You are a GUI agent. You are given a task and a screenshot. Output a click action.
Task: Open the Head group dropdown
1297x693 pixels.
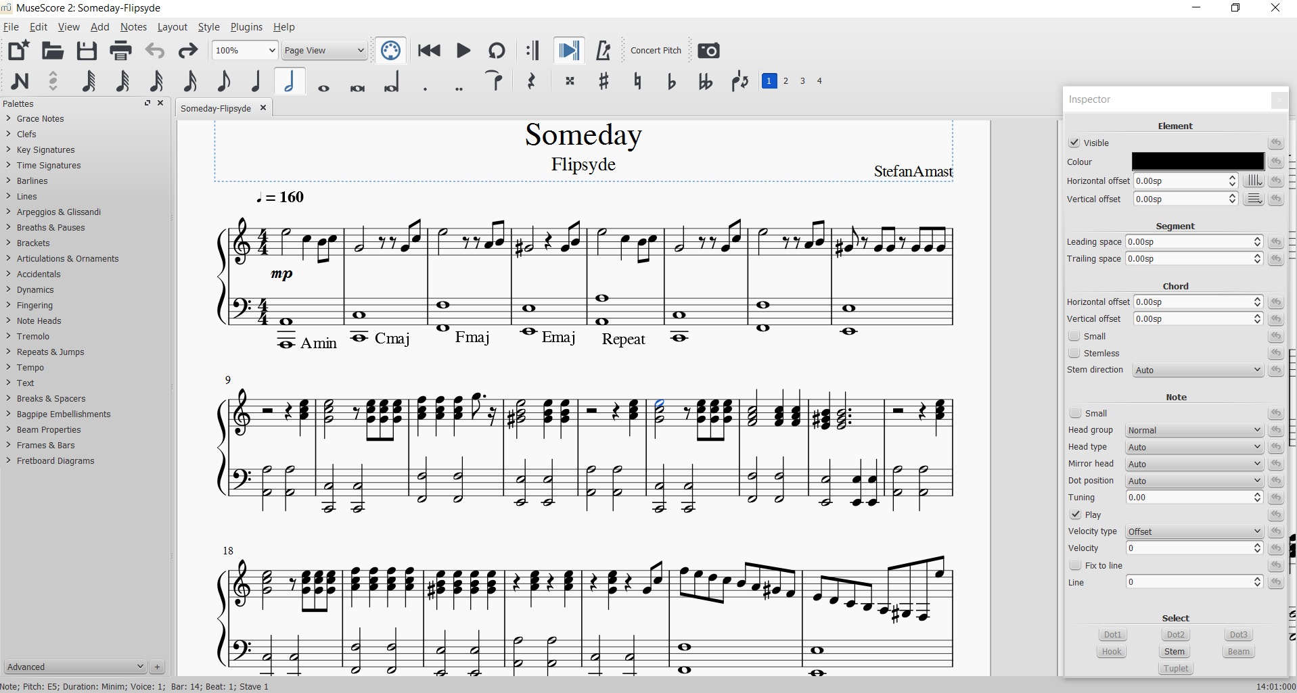1194,430
